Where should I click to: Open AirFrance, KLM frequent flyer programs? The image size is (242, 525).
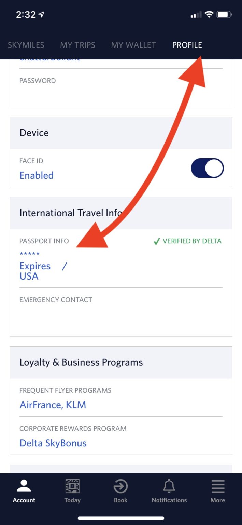(52, 405)
